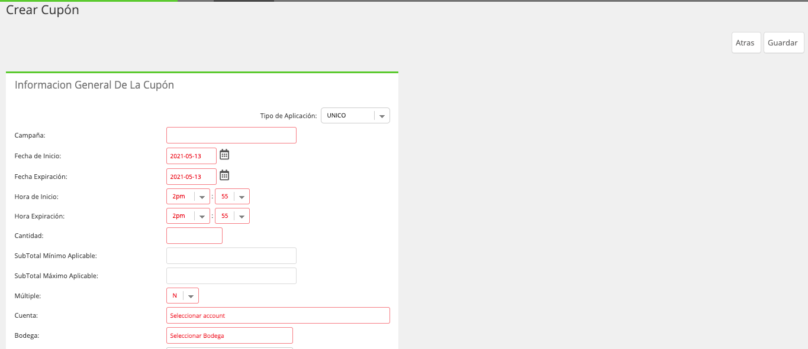This screenshot has width=808, height=349.
Task: Expand Hora de Inicio hour dropdown
Action: (x=188, y=197)
